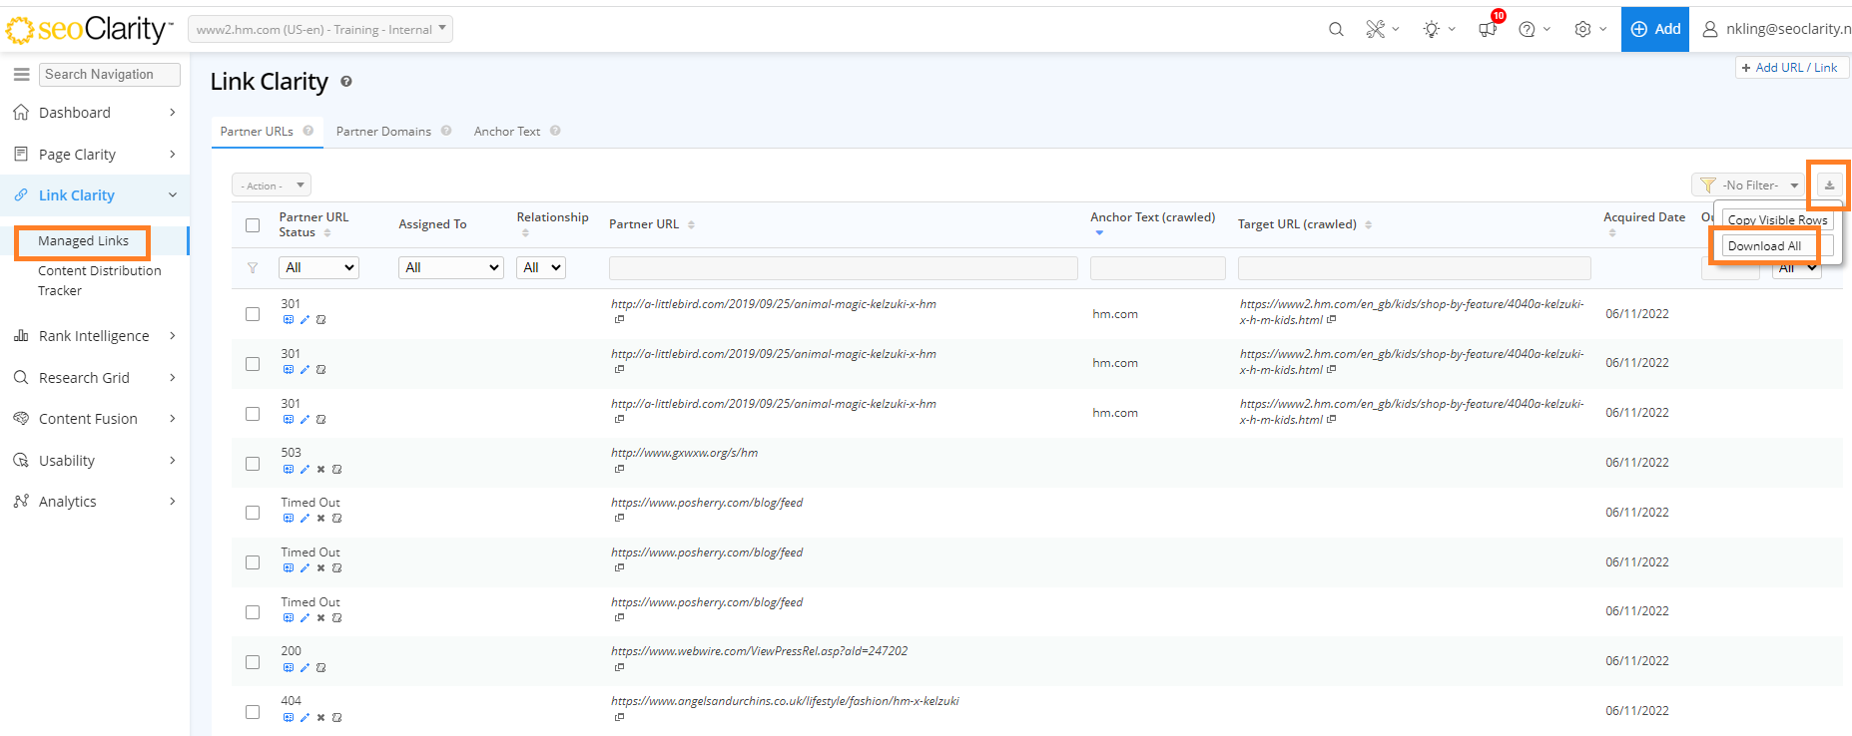Click the megaphone announcements icon with badge

1488,29
